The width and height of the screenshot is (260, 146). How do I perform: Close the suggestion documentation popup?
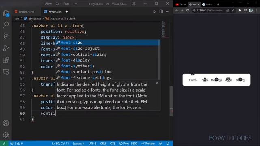(x=157, y=83)
